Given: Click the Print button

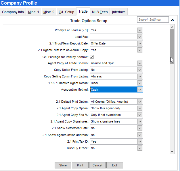Looking at the screenshot, I should pos(80,165).
